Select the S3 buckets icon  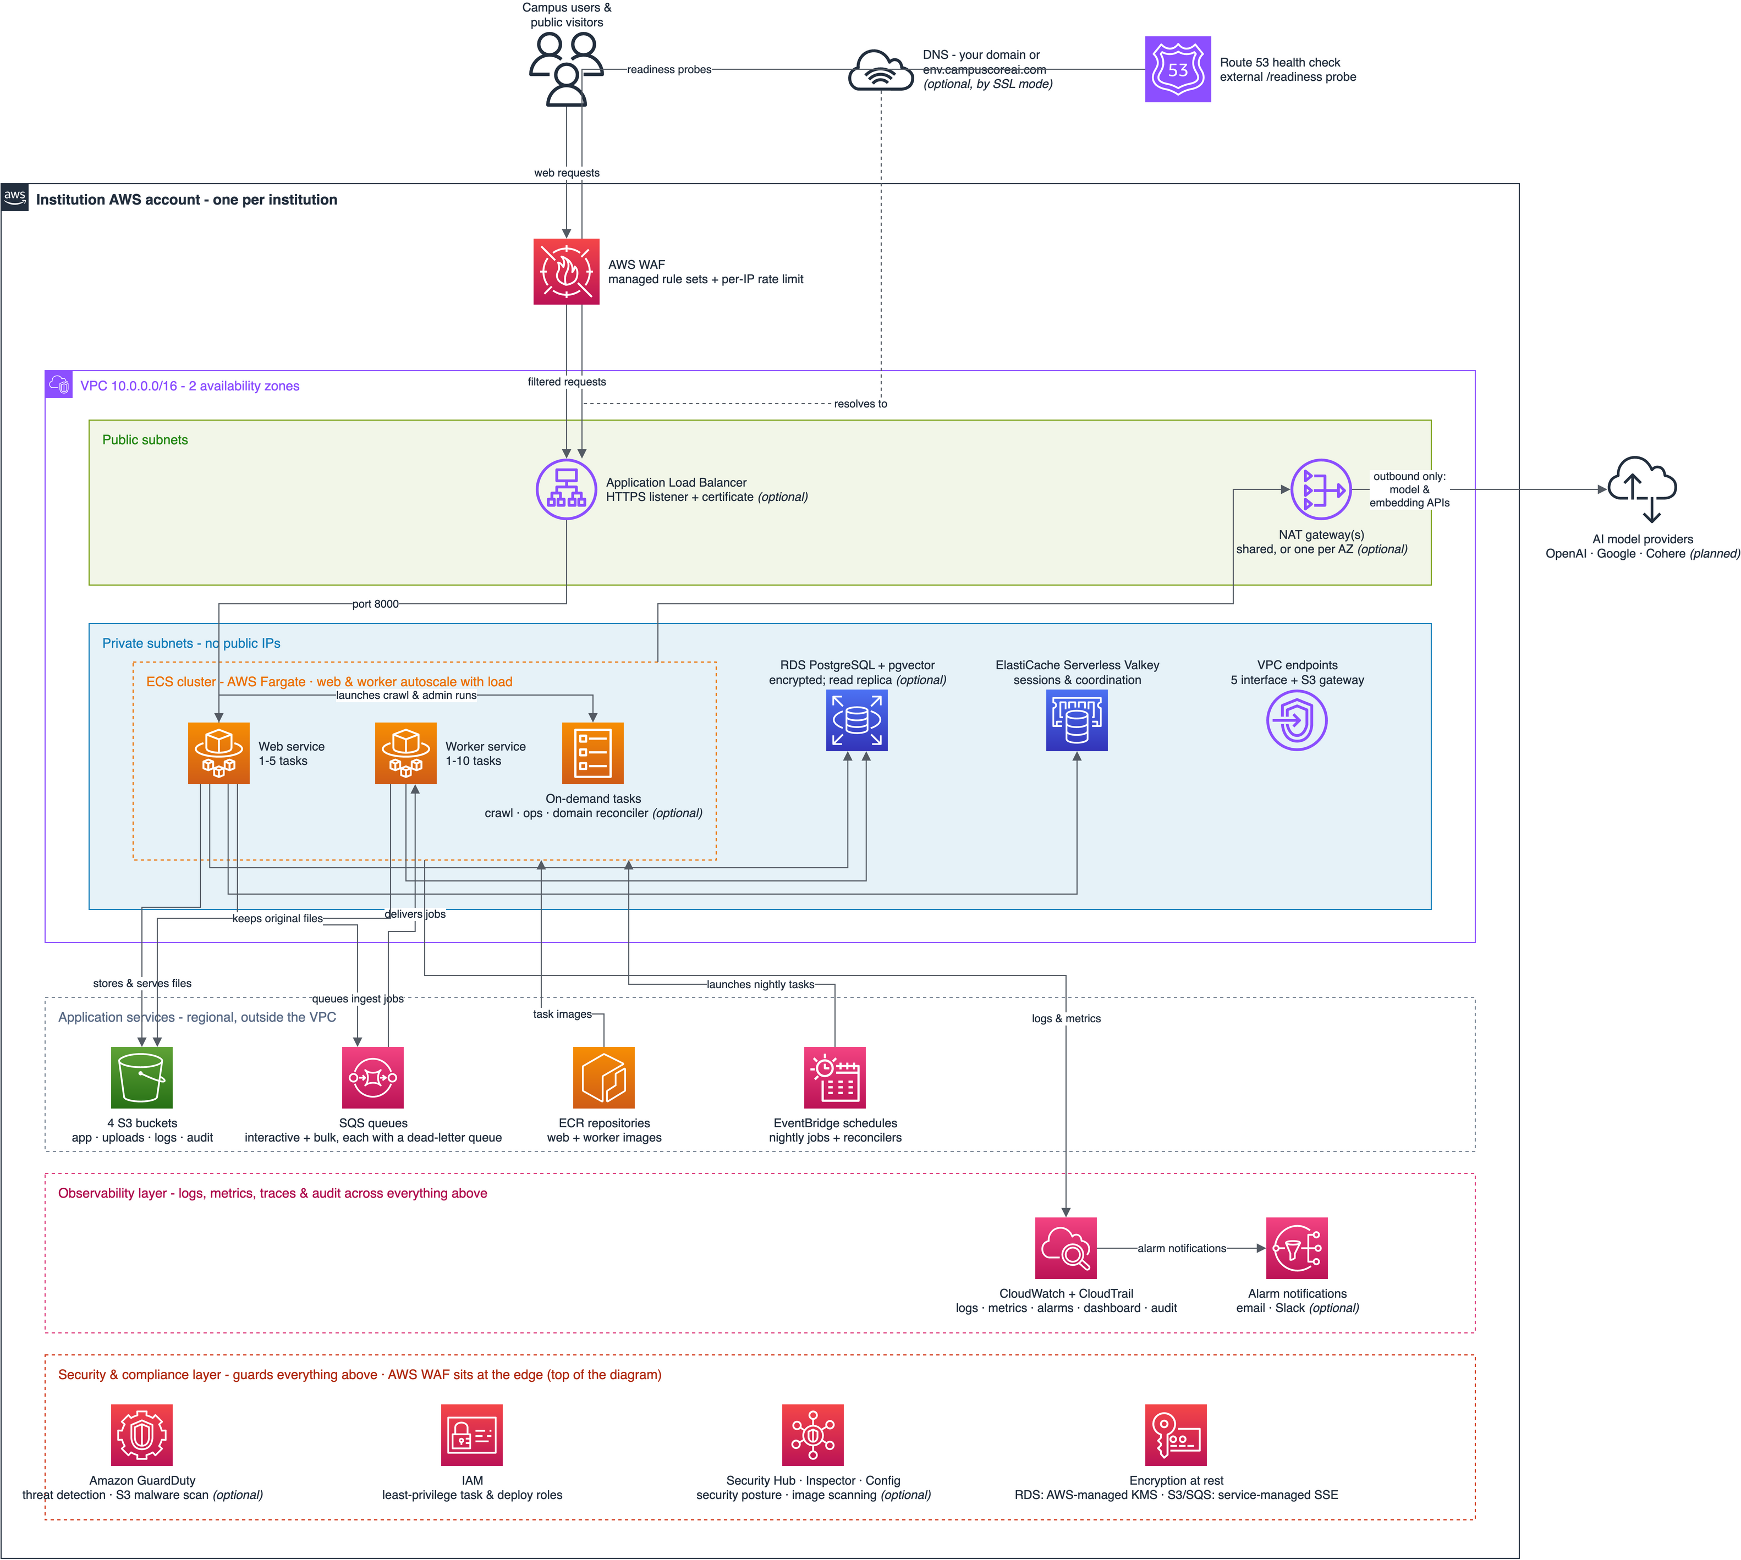pos(141,1077)
